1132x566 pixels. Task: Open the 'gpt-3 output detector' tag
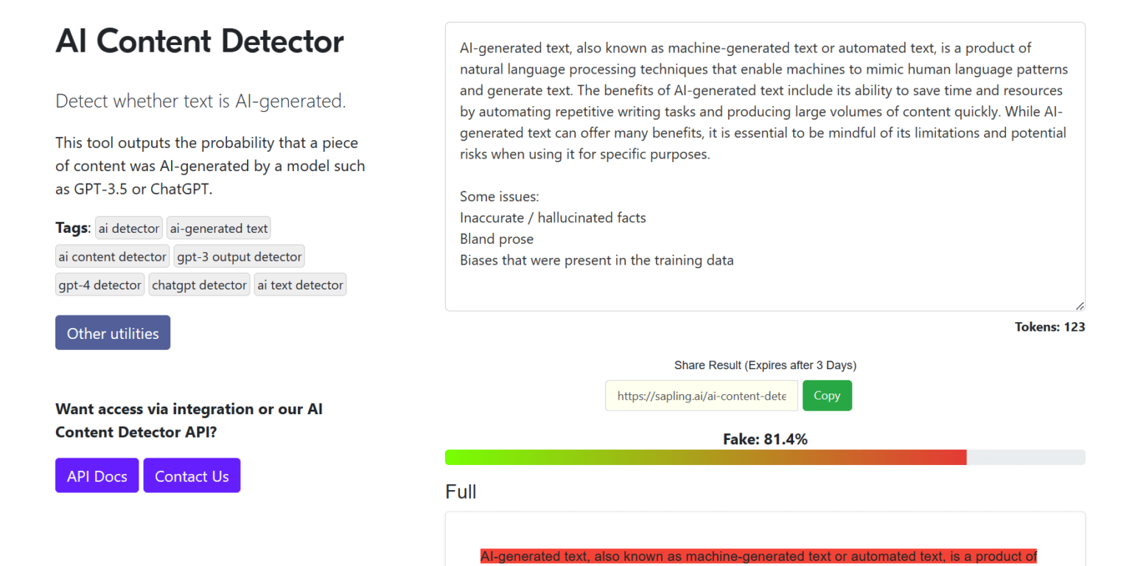coord(239,256)
